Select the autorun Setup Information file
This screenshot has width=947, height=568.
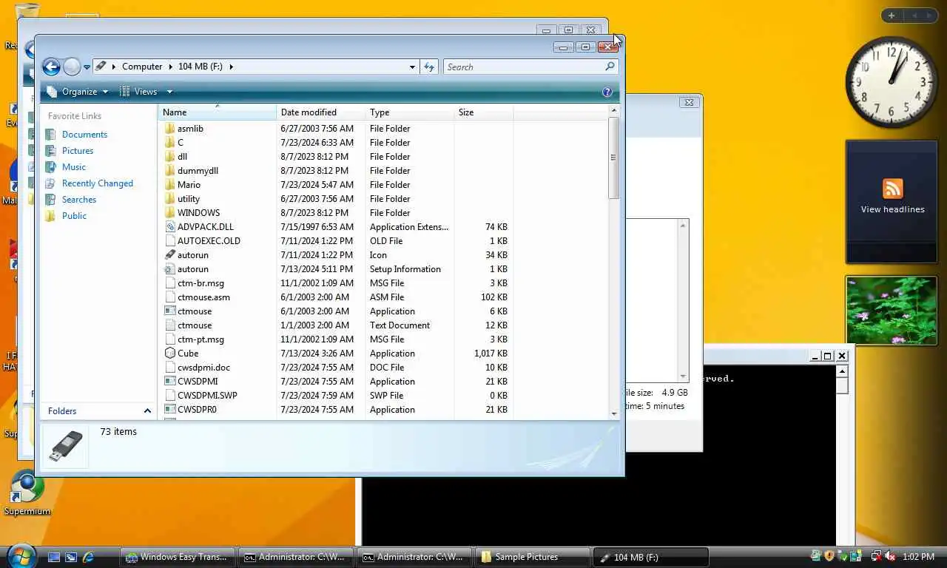click(170, 268)
